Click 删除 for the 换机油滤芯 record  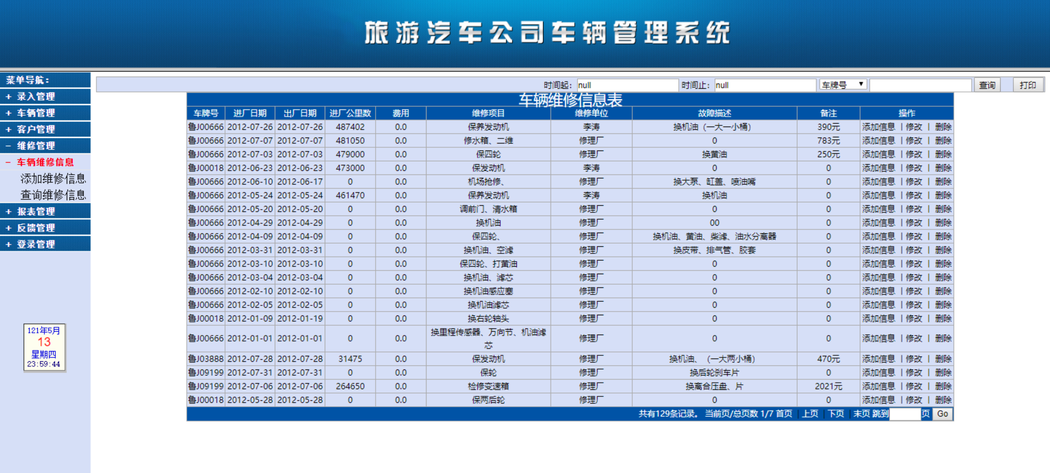coord(943,305)
